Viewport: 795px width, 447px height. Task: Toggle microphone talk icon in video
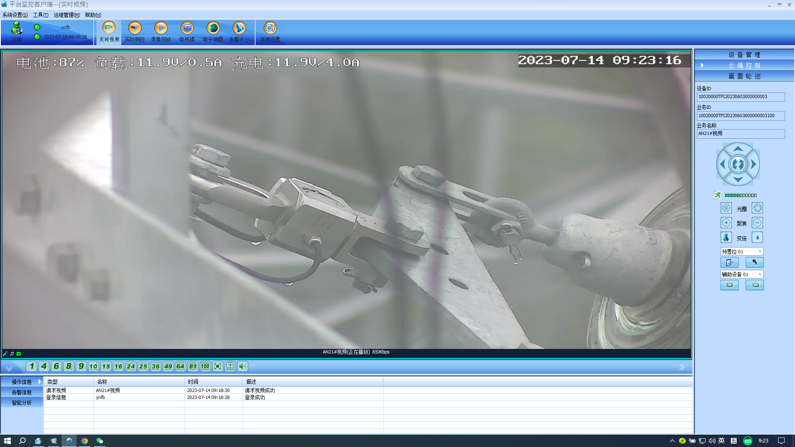point(5,354)
